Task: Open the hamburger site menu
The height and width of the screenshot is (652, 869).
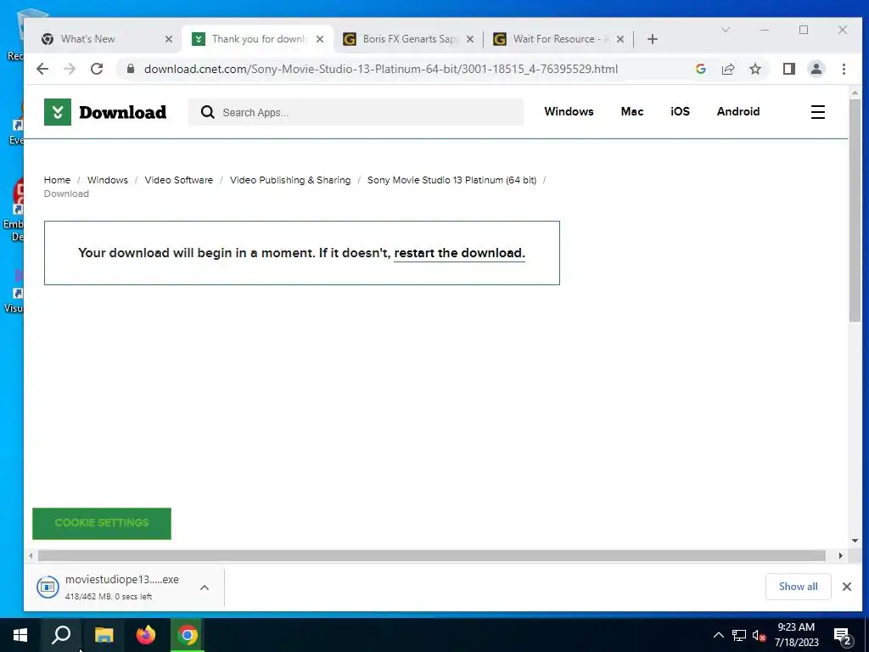Action: coord(818,112)
